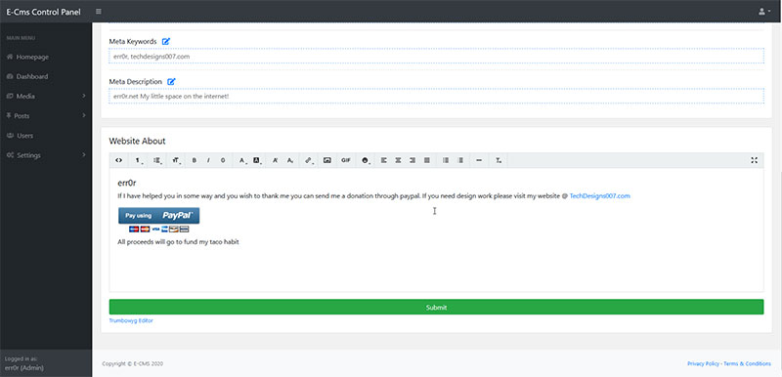Screen dimensions: 782x377
Task: Toggle editor fullscreen mode
Action: click(x=754, y=160)
